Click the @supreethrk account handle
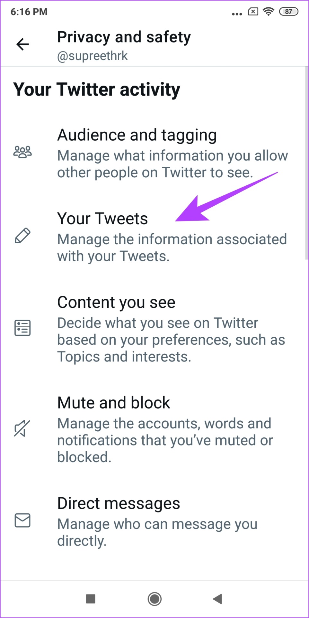The height and width of the screenshot is (618, 309). click(x=93, y=56)
